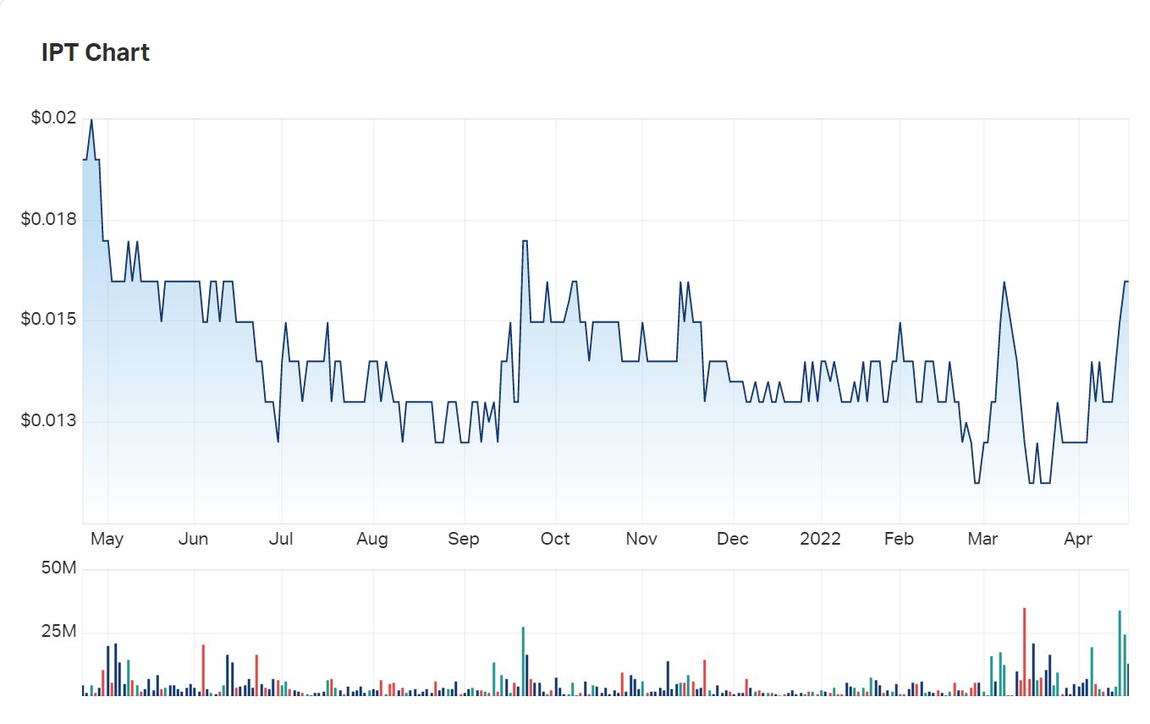Click the price peak in early March
Image resolution: width=1150 pixels, height=724 pixels.
tap(1004, 282)
